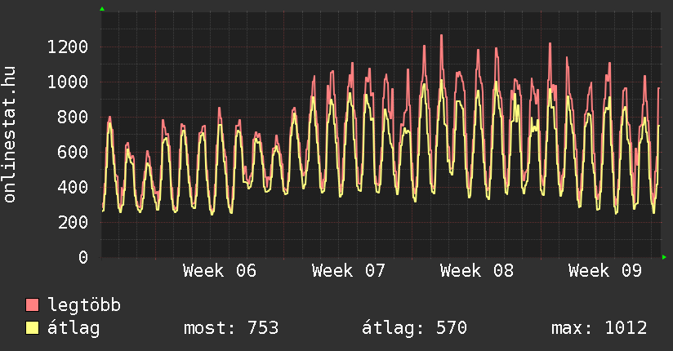Screen dimensions: 673x351
Task: Click the yellow átlag legend color swatch
Action: (x=33, y=328)
